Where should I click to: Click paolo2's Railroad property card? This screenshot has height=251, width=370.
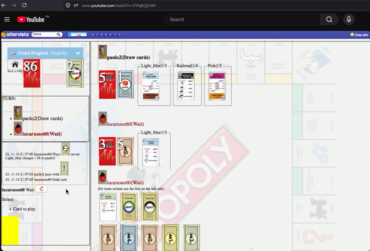pyautogui.click(x=186, y=86)
